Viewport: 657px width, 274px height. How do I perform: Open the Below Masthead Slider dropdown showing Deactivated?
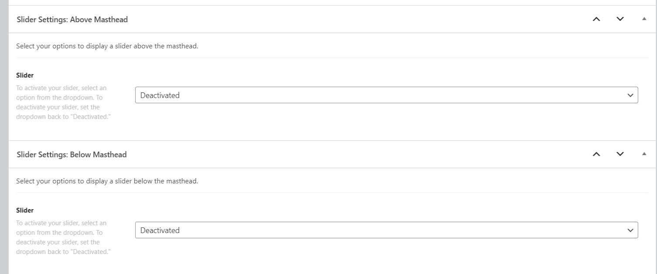[x=386, y=230]
